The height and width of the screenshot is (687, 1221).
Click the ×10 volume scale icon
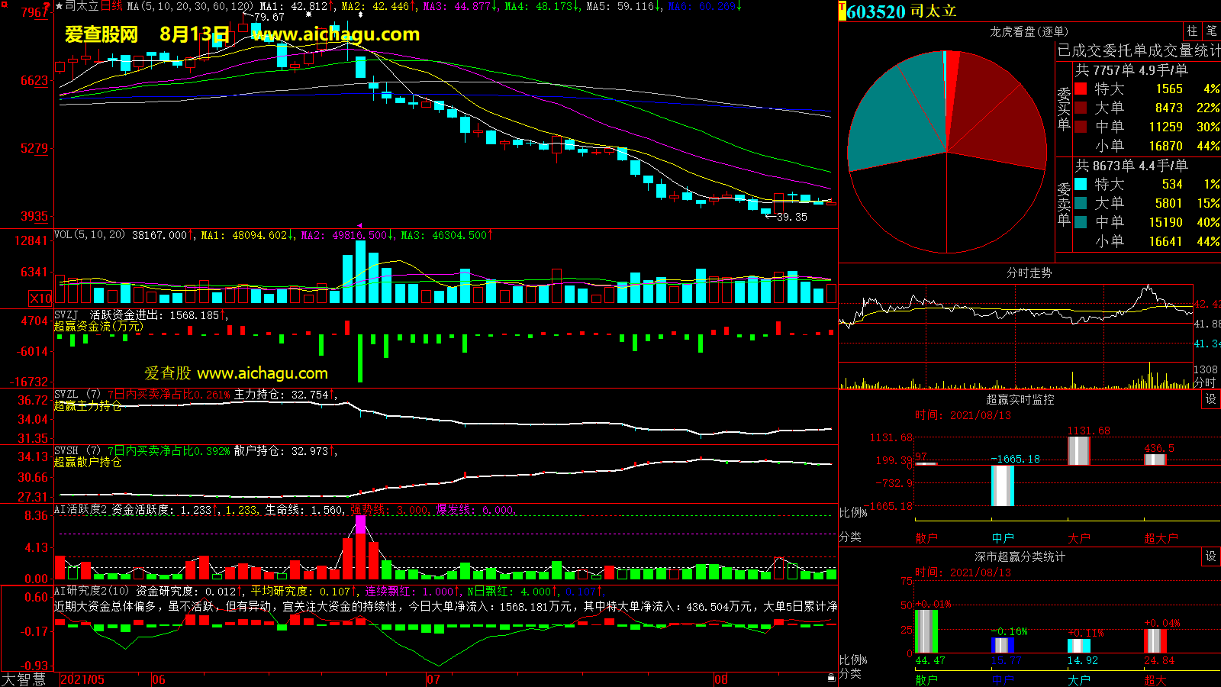pyautogui.click(x=40, y=298)
